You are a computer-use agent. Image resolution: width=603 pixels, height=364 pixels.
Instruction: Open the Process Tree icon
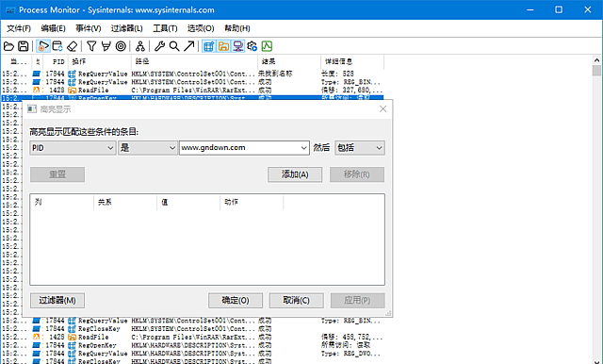(140, 46)
